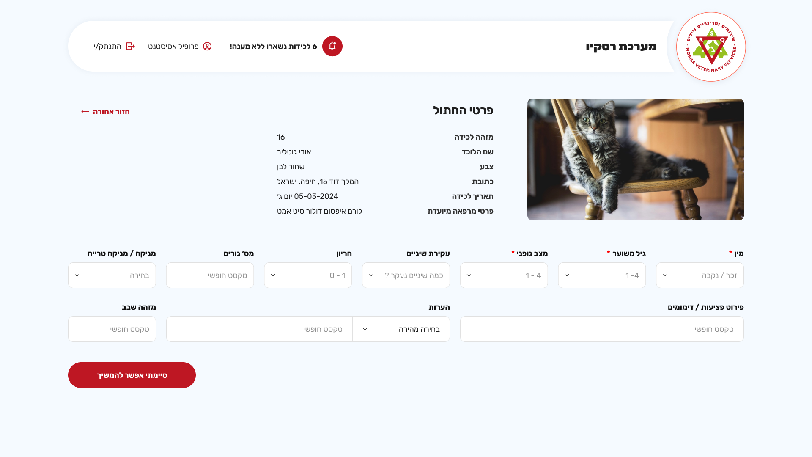Click the מזהה שבב input field
The width and height of the screenshot is (812, 457).
[x=112, y=329]
